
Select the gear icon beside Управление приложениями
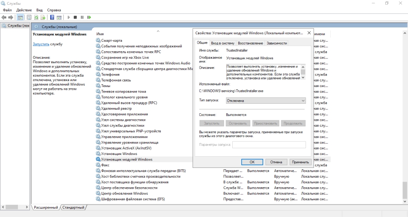[x=98, y=137]
